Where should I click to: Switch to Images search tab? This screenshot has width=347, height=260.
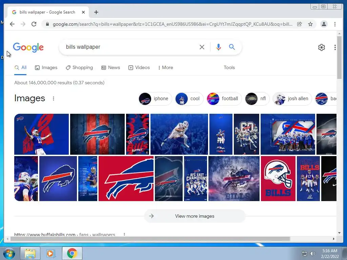pyautogui.click(x=46, y=67)
